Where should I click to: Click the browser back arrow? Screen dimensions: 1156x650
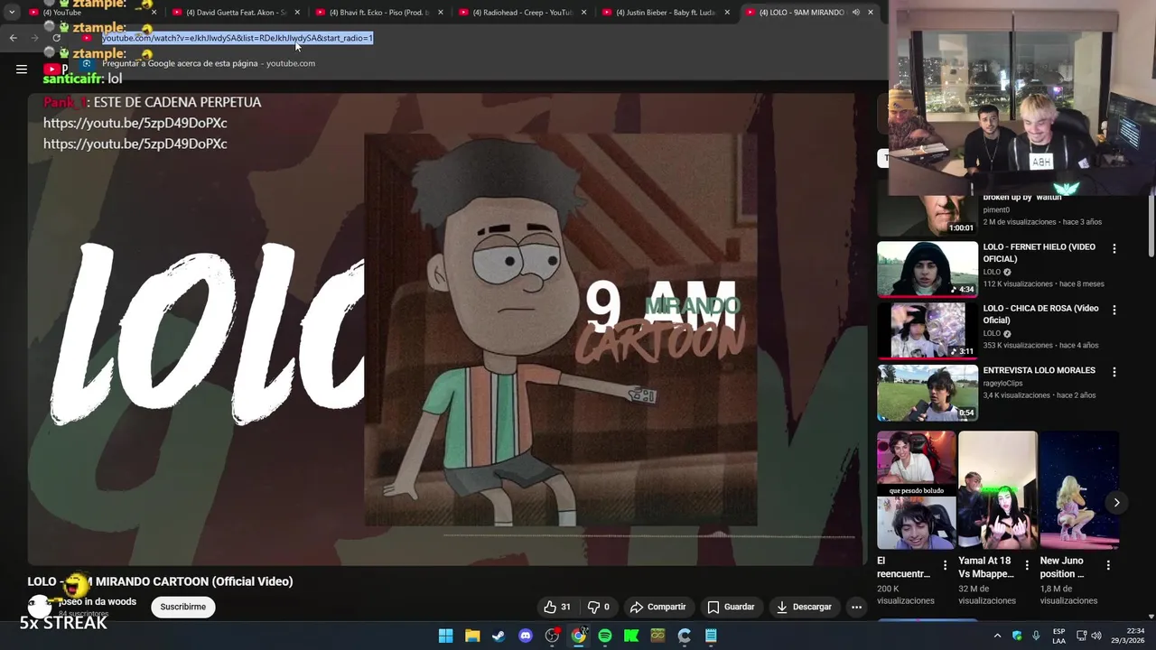pos(13,38)
